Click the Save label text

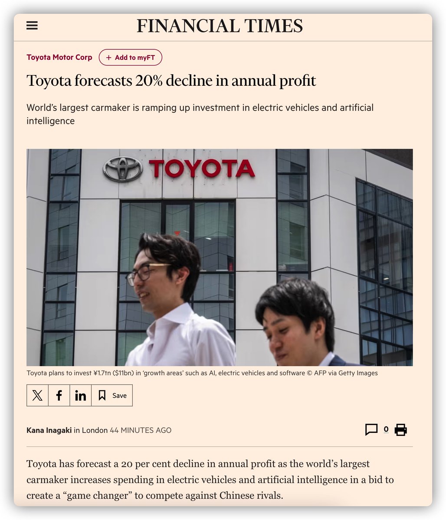click(119, 396)
